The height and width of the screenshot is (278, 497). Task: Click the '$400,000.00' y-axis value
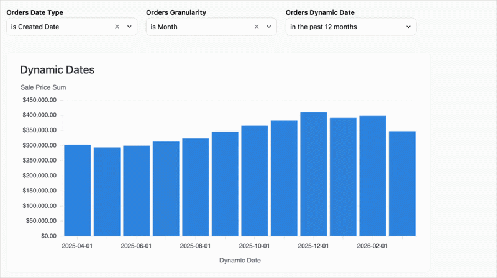point(40,115)
